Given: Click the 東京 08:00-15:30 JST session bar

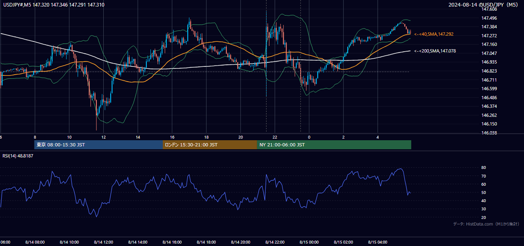Looking at the screenshot, I should [x=98, y=145].
